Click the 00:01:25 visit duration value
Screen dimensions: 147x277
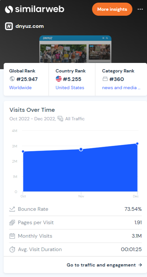pos(131,249)
